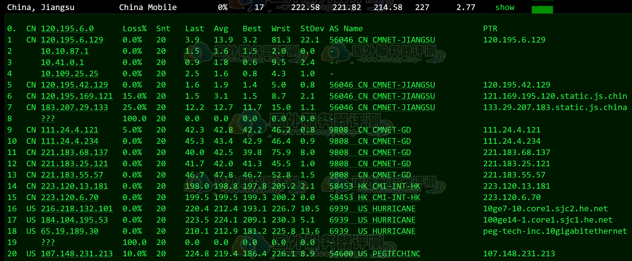This screenshot has width=632, height=261.
Task: Open AS link 54600 US PEGTECHINC
Action: (375, 253)
